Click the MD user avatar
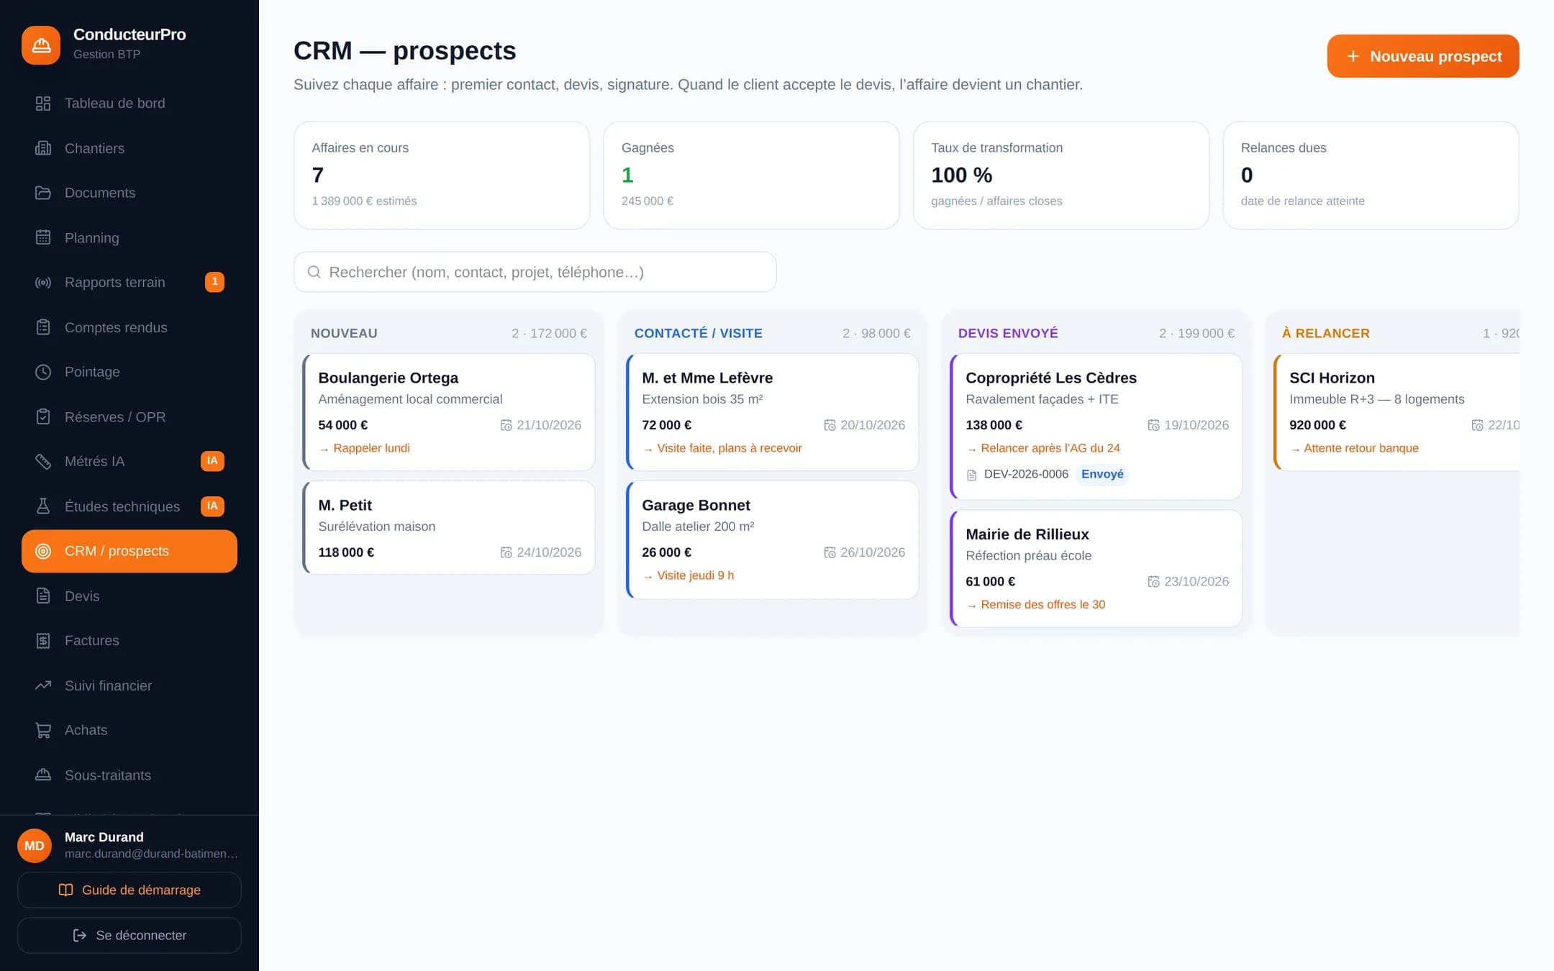The image size is (1554, 971). pos(35,846)
